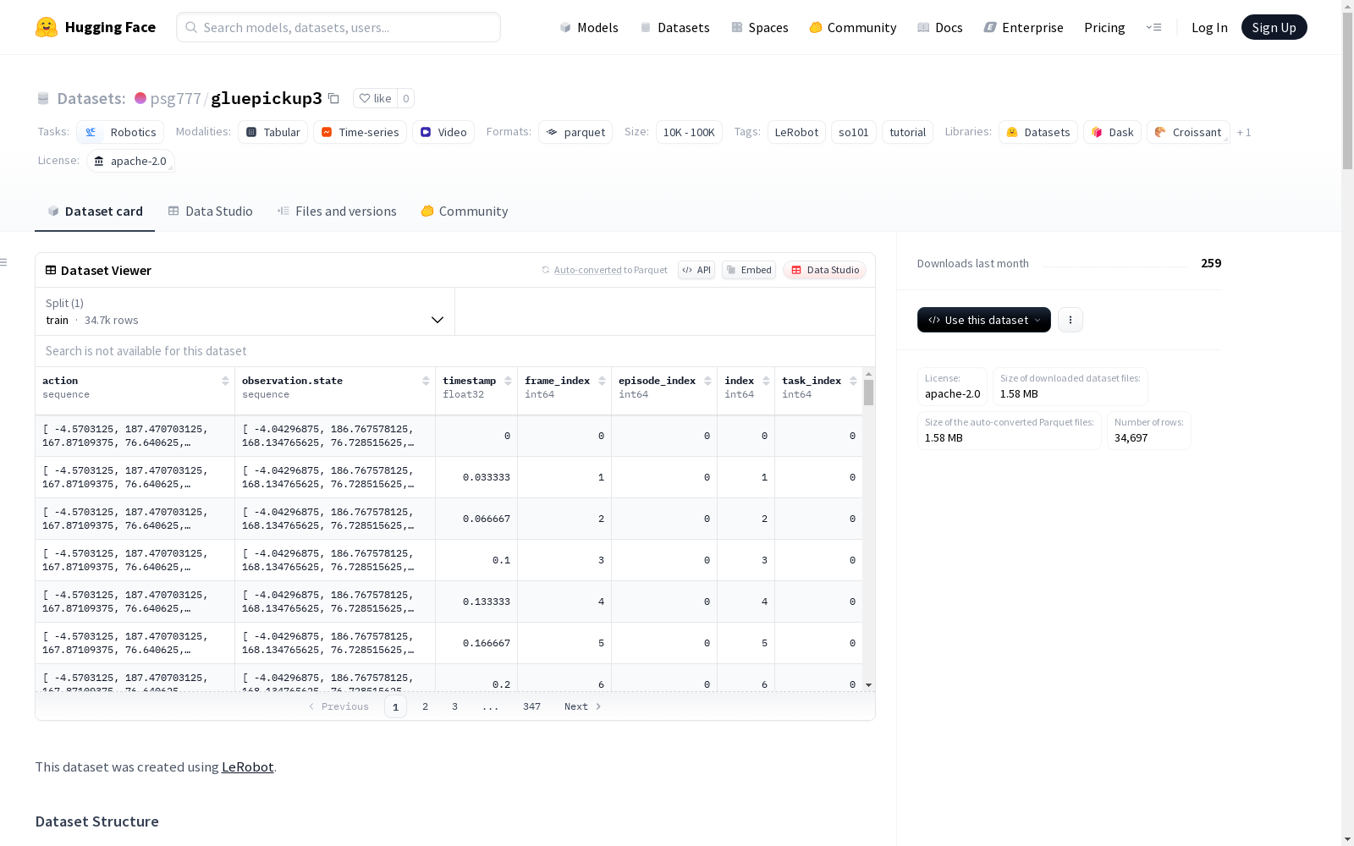This screenshot has width=1354, height=846.
Task: Select the Time-series modality tag
Action: click(360, 132)
